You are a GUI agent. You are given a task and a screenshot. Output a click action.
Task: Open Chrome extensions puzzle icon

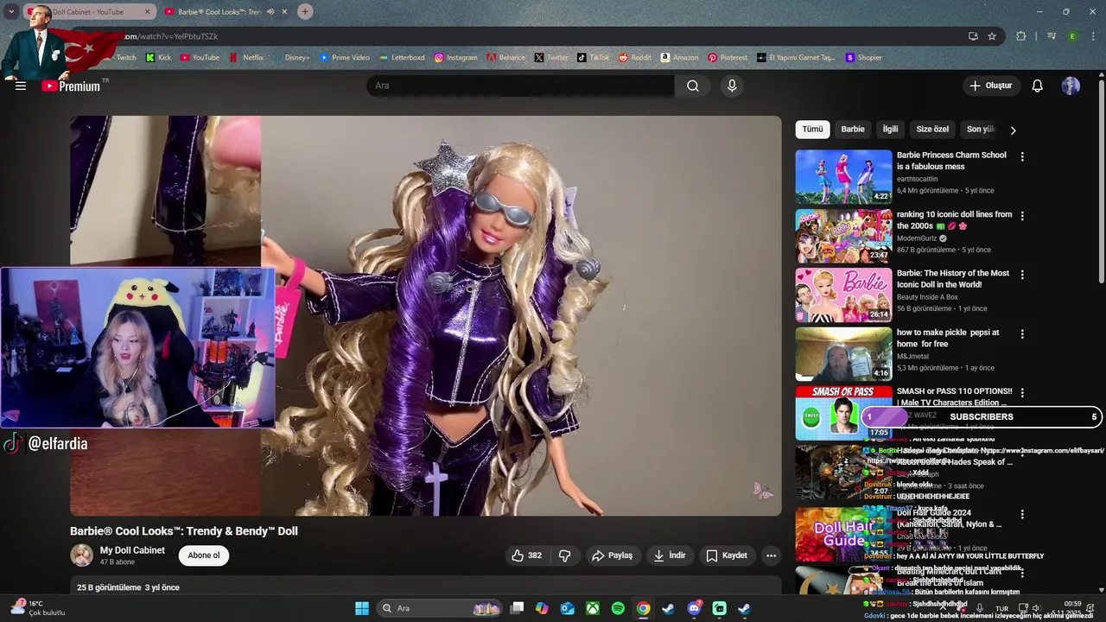coord(1020,36)
